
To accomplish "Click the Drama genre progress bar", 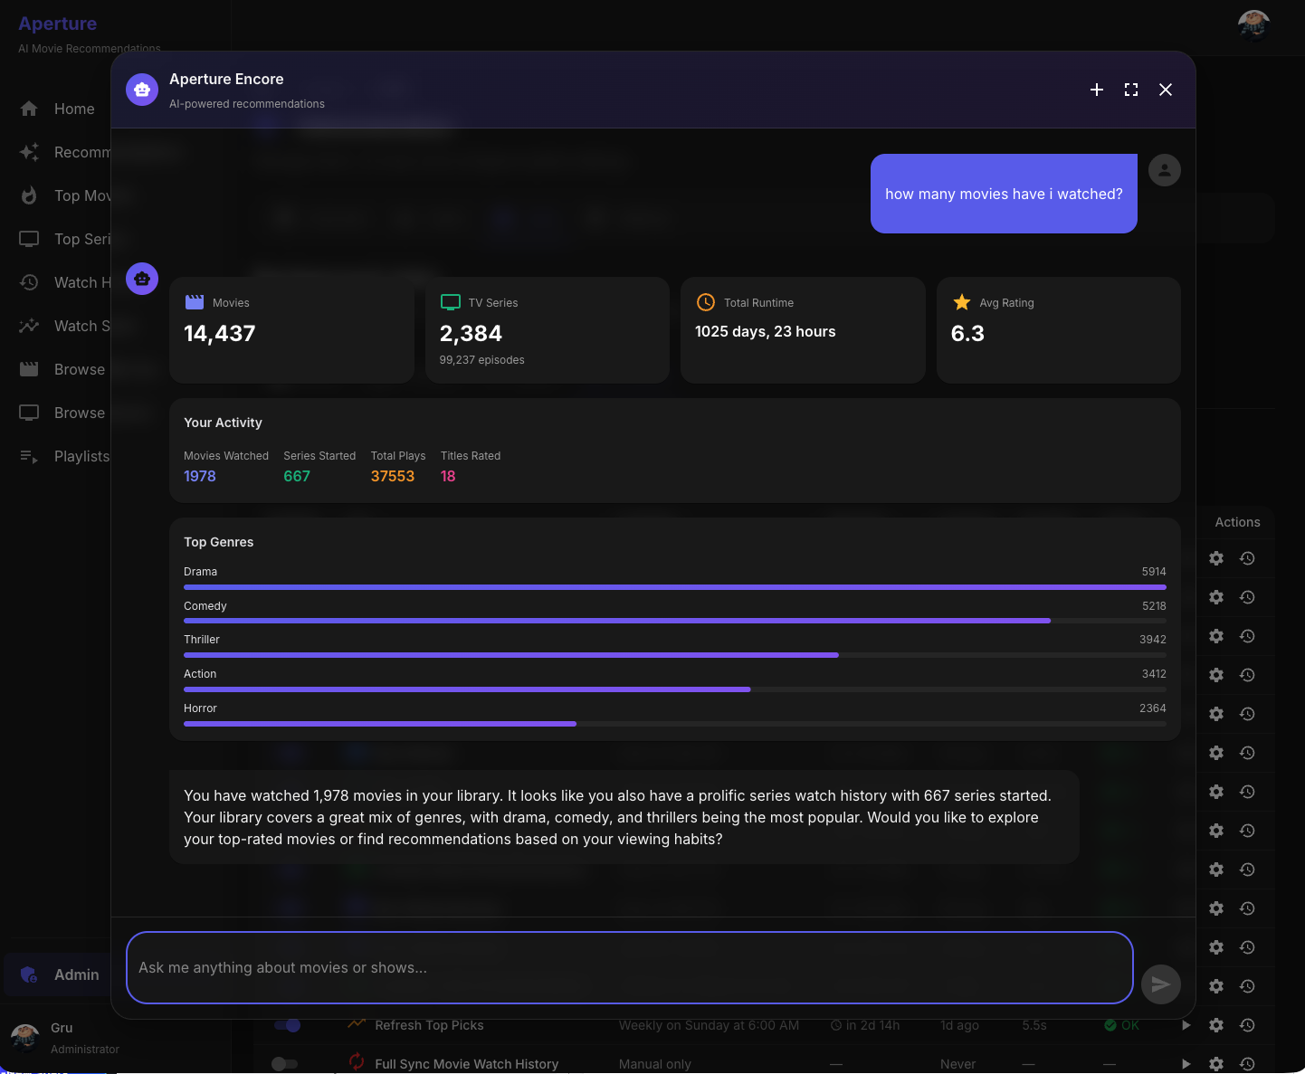I will point(675,587).
